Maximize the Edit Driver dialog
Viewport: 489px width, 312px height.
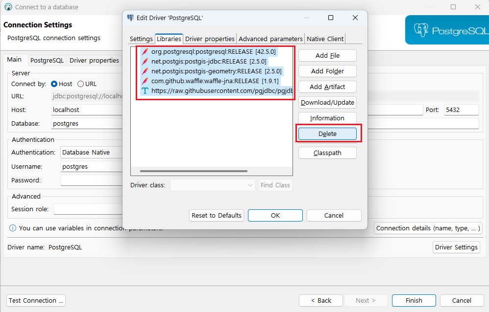[x=331, y=18]
